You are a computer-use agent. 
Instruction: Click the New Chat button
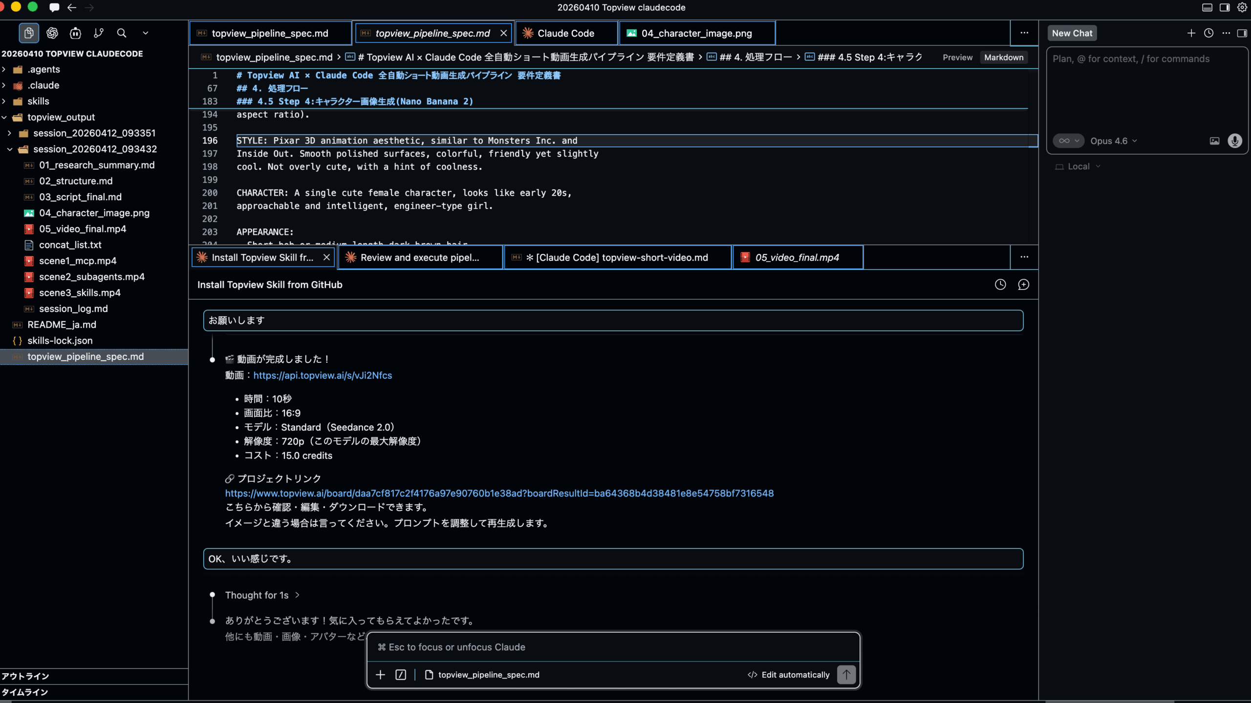pos(1072,33)
